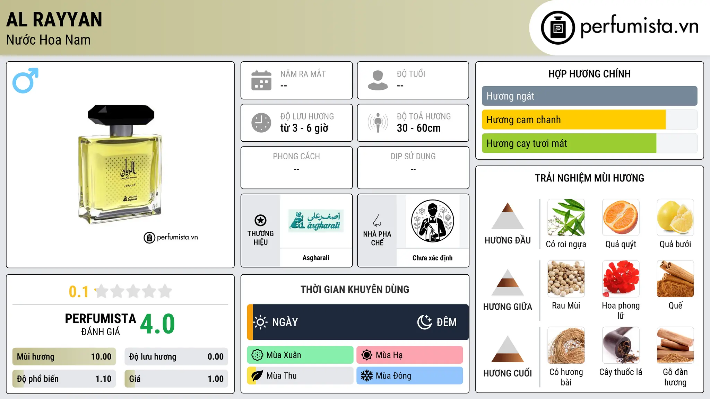Click the moon icon next to Đêm
Viewport: 710px width, 399px height.
click(424, 322)
